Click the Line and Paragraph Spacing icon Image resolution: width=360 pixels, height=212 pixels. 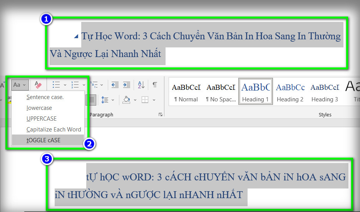point(105,100)
